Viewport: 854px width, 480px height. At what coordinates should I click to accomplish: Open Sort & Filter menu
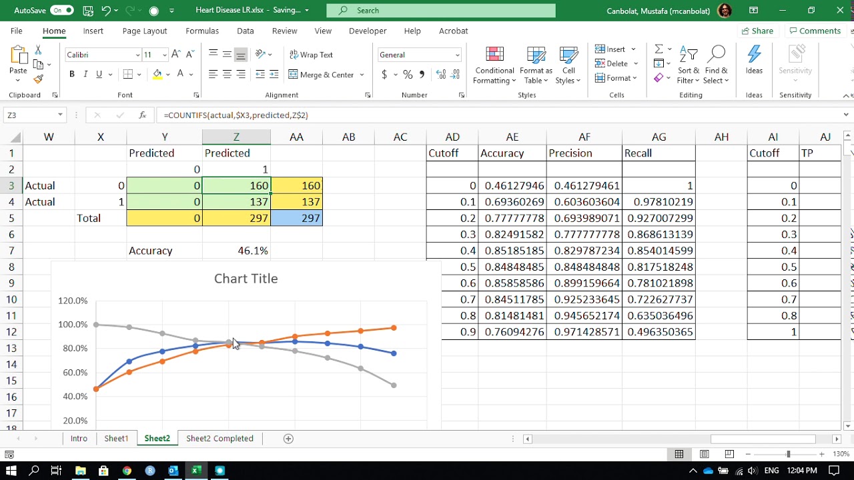[x=689, y=65]
